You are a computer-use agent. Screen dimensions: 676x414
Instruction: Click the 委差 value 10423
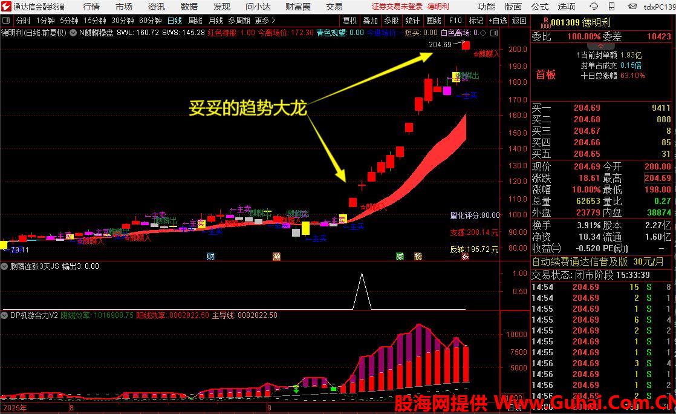click(x=658, y=37)
